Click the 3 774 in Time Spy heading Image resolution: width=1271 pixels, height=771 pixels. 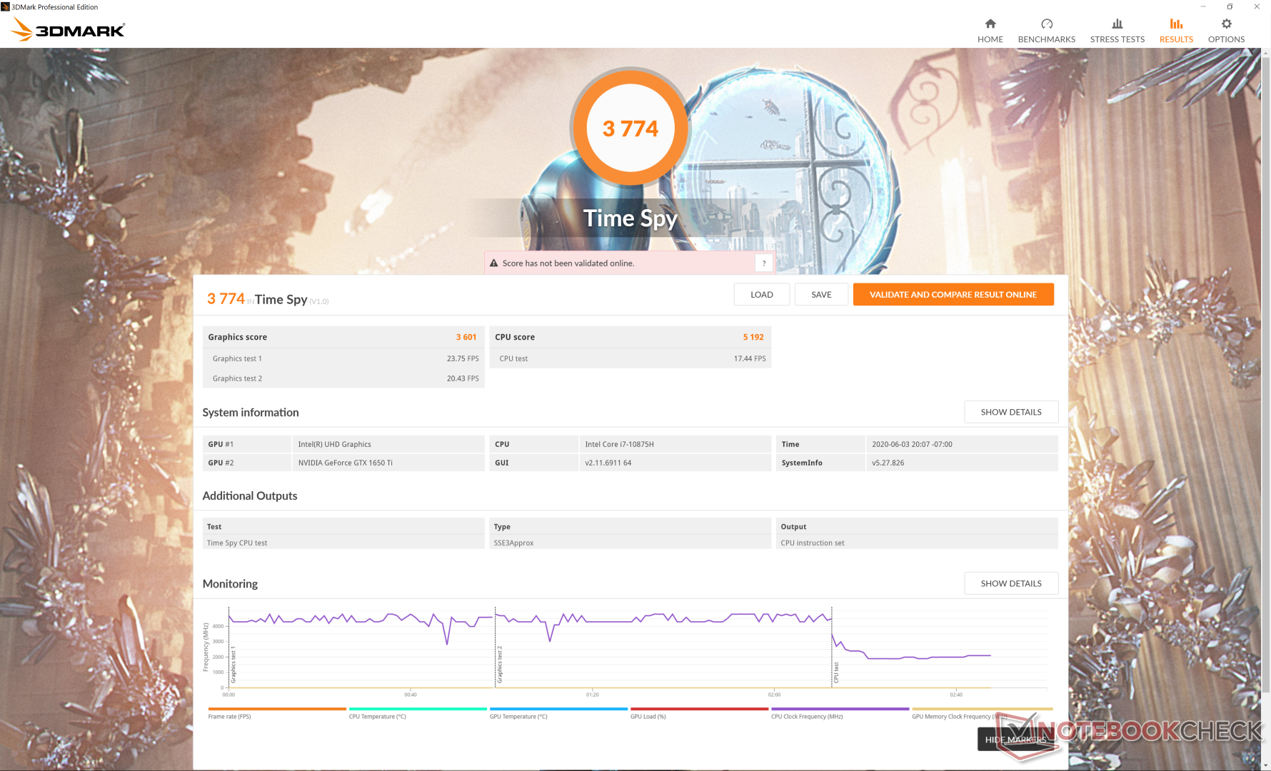pos(268,299)
